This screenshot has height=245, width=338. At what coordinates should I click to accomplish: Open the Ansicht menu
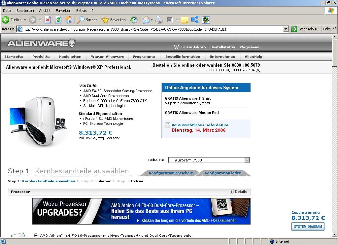pos(45,11)
